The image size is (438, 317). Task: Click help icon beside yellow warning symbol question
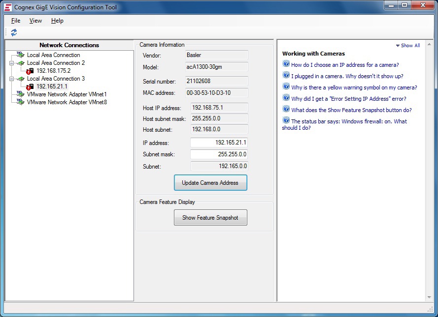tap(286, 87)
